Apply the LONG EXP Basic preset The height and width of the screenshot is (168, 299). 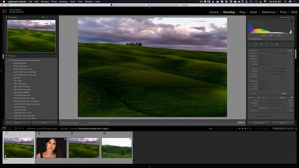pos(20,107)
